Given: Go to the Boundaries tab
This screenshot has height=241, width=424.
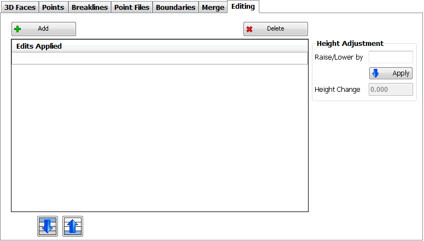Looking at the screenshot, I should coord(176,7).
